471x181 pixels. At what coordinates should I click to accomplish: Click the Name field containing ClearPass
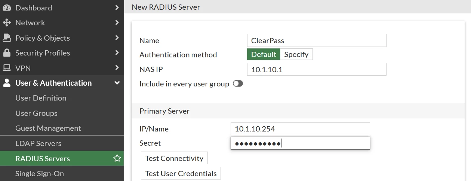317,41
